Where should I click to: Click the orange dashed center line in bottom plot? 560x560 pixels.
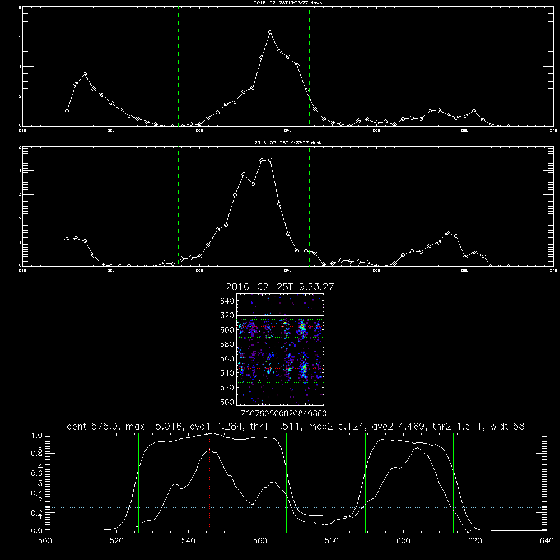pos(314,482)
